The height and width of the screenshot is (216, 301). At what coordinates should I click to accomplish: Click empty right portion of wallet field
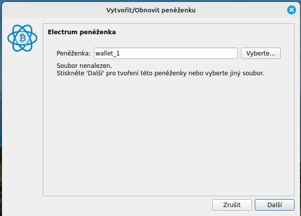178,53
